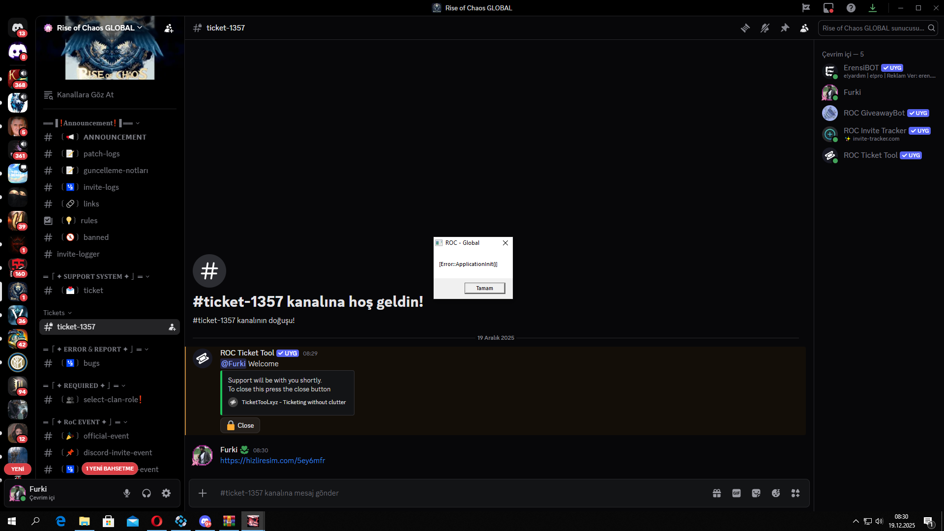Open the server icon with 160 badge
The height and width of the screenshot is (531, 944).
point(18,268)
